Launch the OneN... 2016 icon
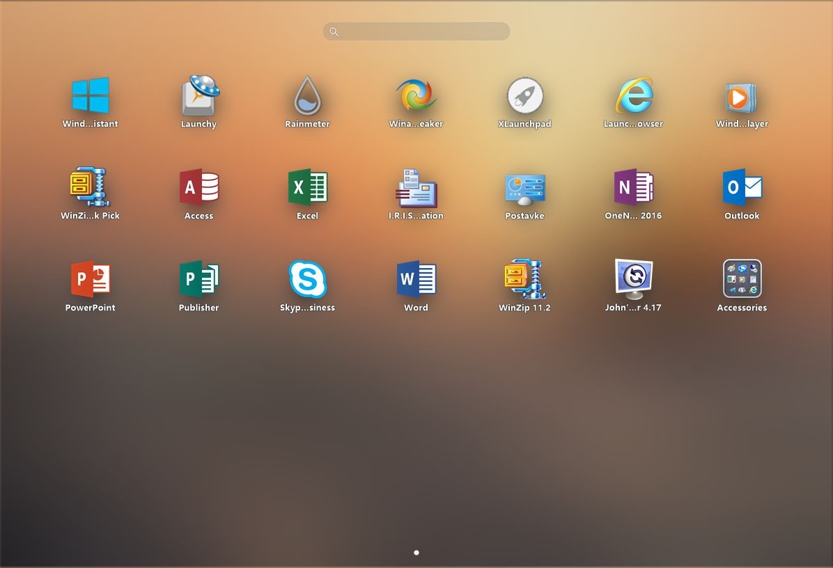The height and width of the screenshot is (568, 833). tap(634, 187)
